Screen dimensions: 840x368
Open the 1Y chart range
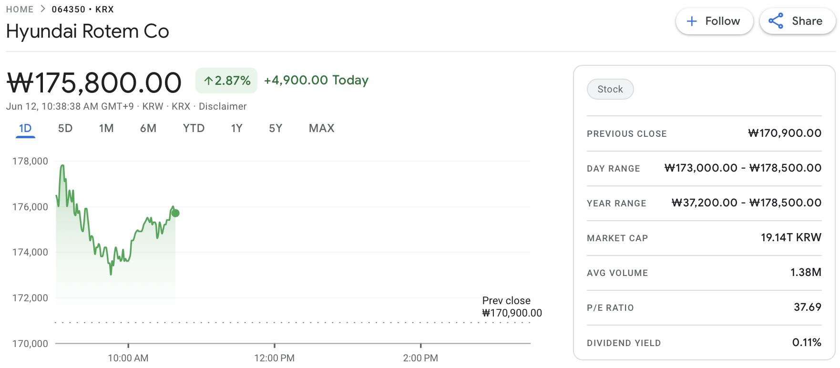pos(237,128)
